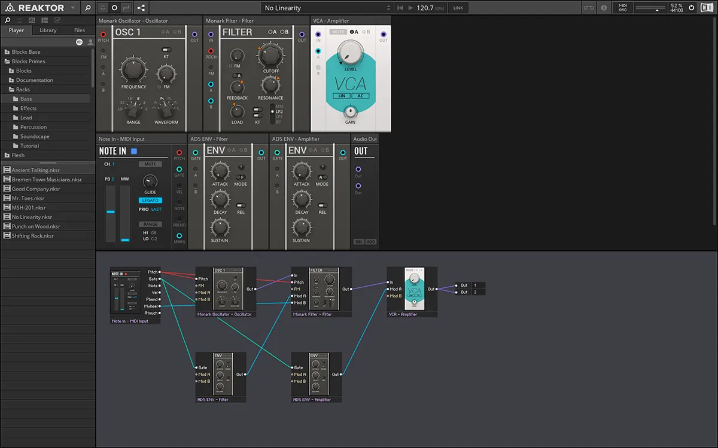718x448 pixels.
Task: Toggle the audio engine power icon
Action: click(692, 8)
